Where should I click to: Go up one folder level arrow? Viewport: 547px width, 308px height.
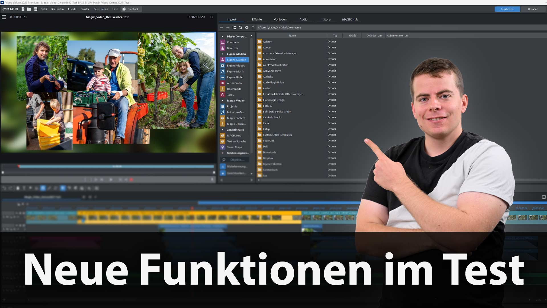click(253, 28)
